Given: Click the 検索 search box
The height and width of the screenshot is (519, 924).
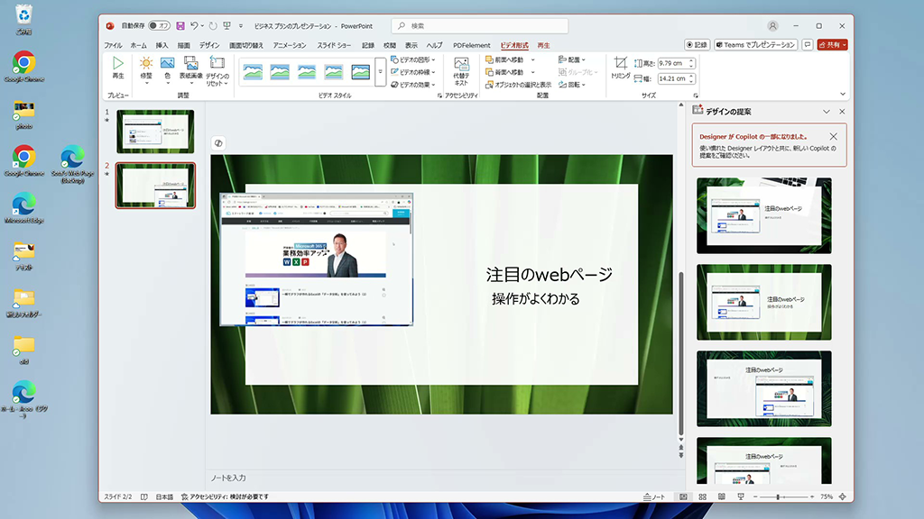Looking at the screenshot, I should click(x=480, y=26).
